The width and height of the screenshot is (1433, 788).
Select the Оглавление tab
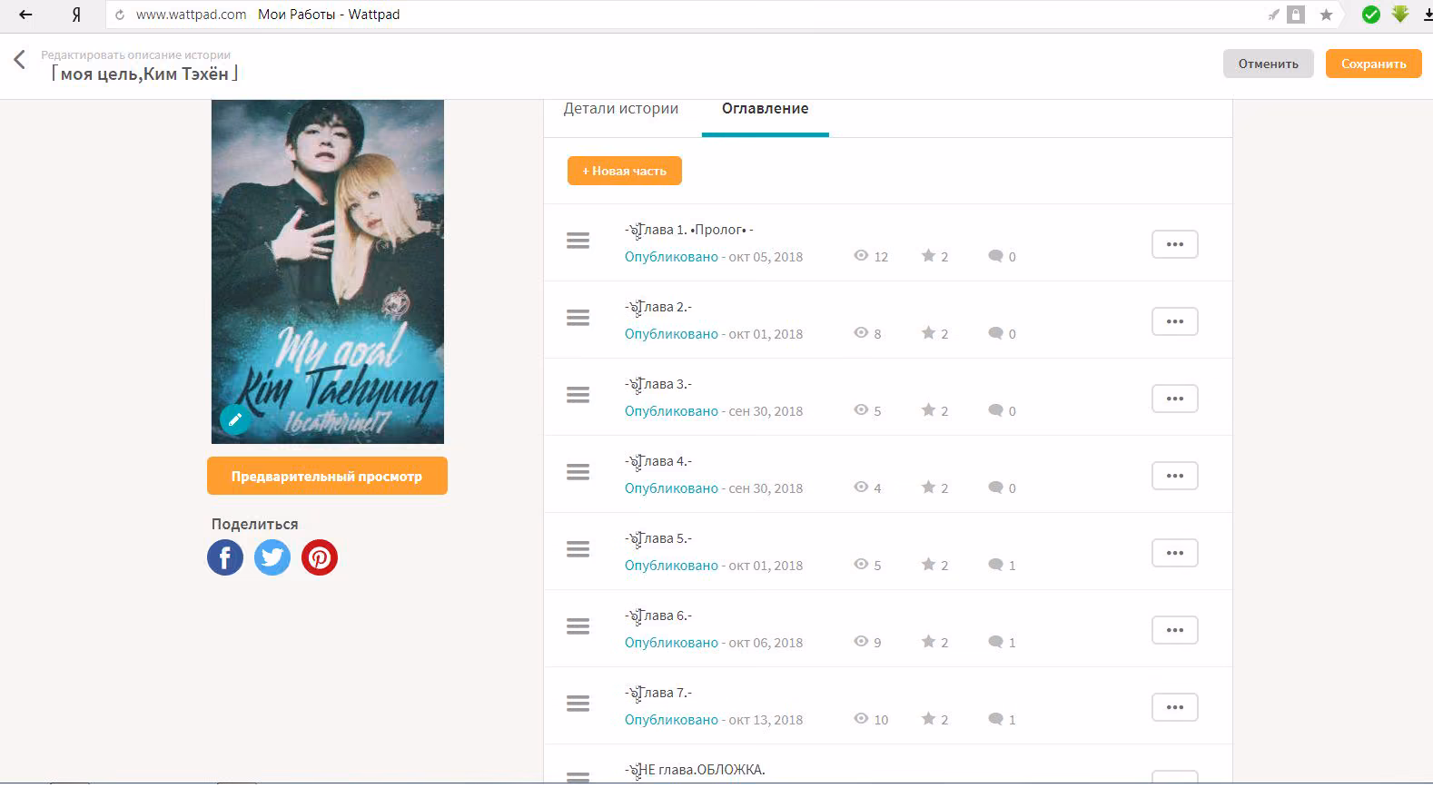coord(766,109)
